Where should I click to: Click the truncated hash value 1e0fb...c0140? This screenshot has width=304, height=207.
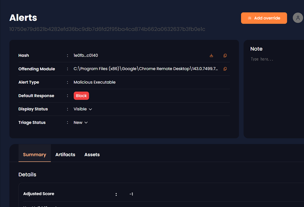(x=86, y=55)
